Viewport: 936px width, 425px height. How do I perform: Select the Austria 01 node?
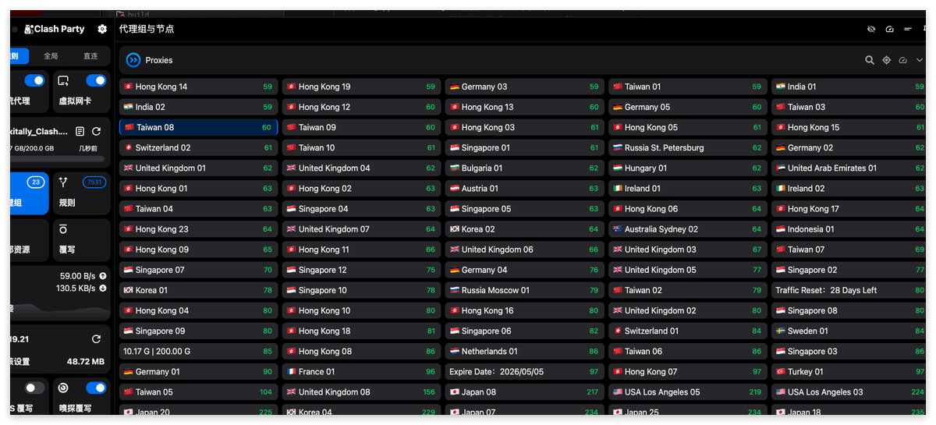pyautogui.click(x=524, y=188)
